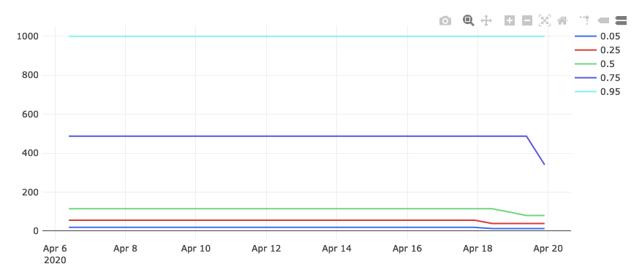Toggle the 0.05 trace in legend
Image resolution: width=642 pixels, height=280 pixels.
(598, 36)
